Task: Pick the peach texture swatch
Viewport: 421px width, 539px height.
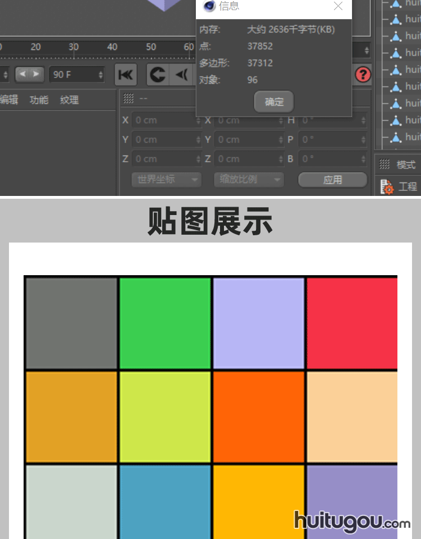Action: pyautogui.click(x=352, y=417)
